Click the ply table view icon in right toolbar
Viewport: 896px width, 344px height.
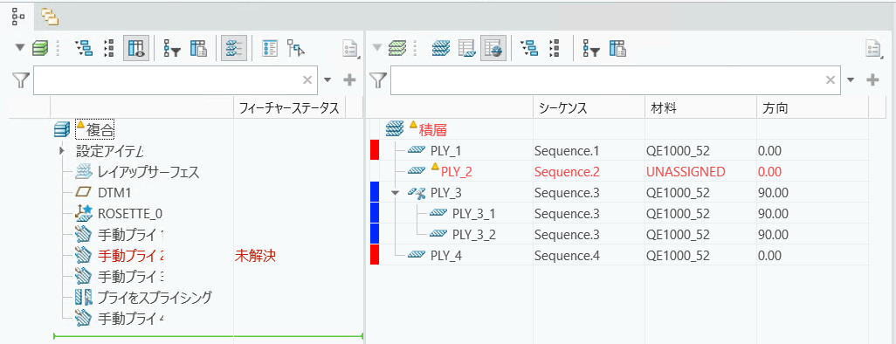[x=467, y=49]
